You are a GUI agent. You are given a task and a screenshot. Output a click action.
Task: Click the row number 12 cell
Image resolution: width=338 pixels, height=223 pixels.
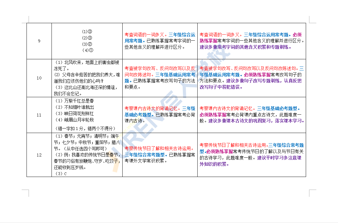tap(39, 155)
